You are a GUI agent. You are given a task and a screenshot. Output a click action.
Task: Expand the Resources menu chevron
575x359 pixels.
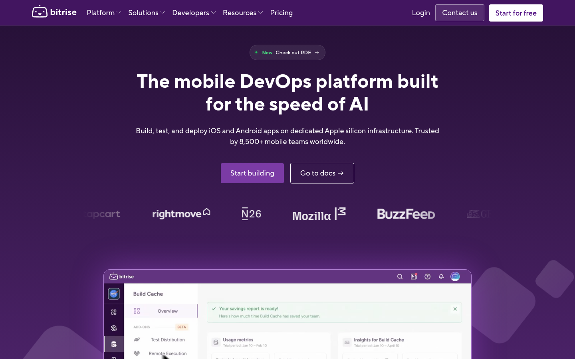[260, 13]
